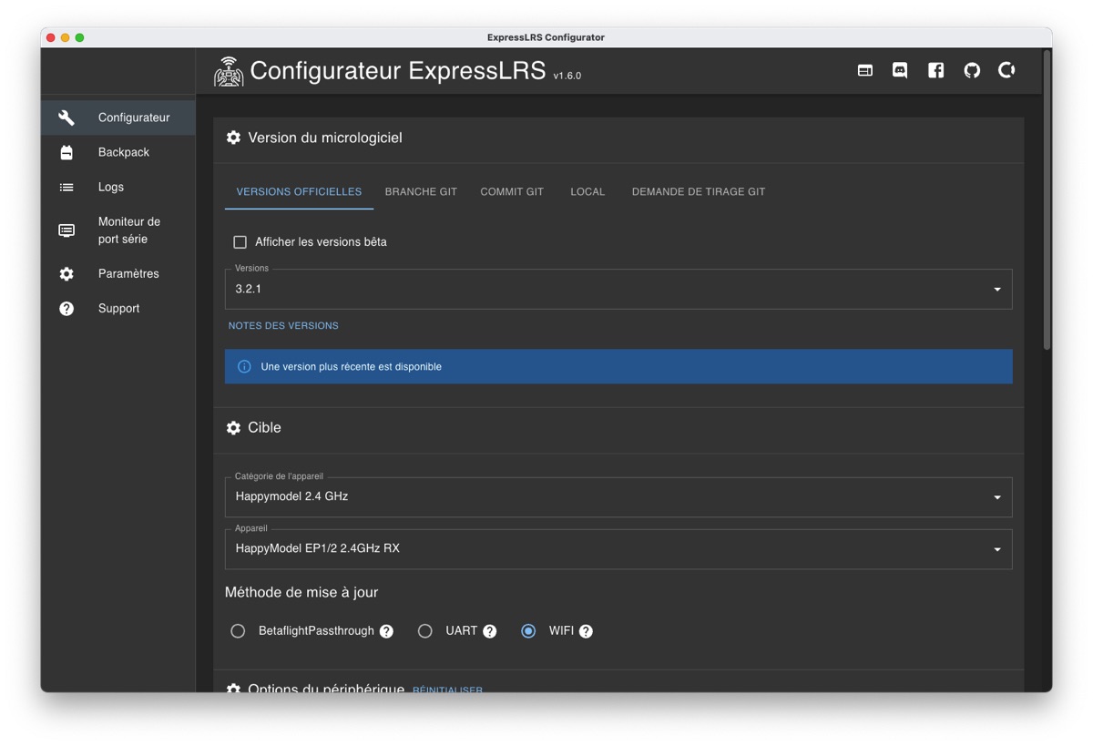This screenshot has width=1093, height=746.
Task: Open the Facebook link icon
Action: [x=935, y=70]
